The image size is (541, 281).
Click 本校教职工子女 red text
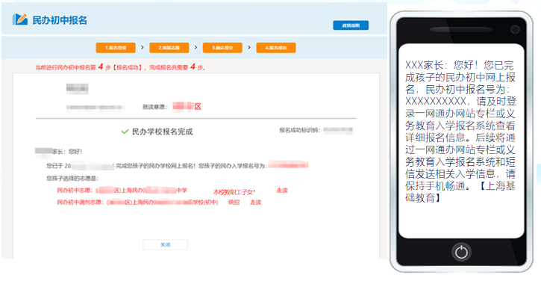pyautogui.click(x=234, y=192)
